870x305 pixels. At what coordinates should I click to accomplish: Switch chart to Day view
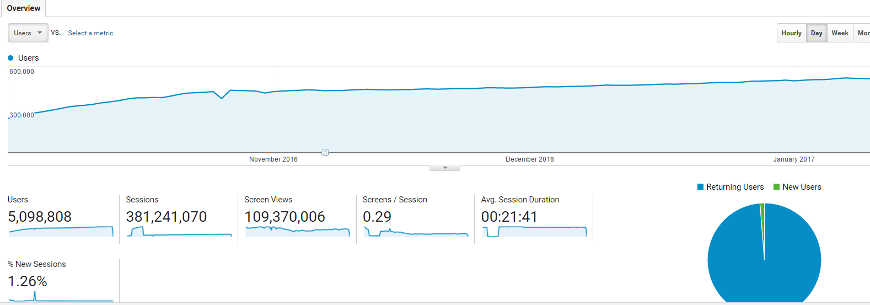point(817,33)
